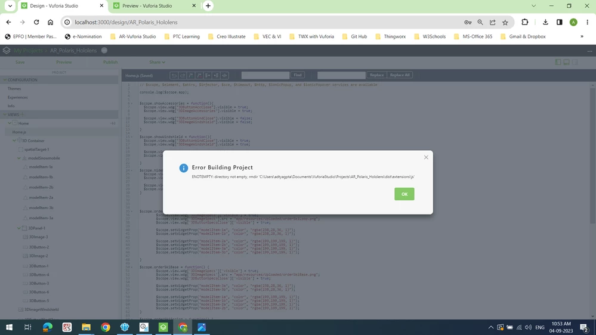
Task: Toggle the bottom panel layout icon
Action: (566, 62)
